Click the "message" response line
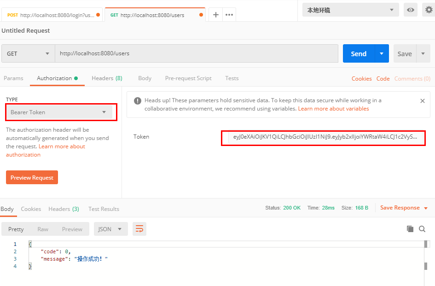The height and width of the screenshot is (286, 435). (x=74, y=259)
